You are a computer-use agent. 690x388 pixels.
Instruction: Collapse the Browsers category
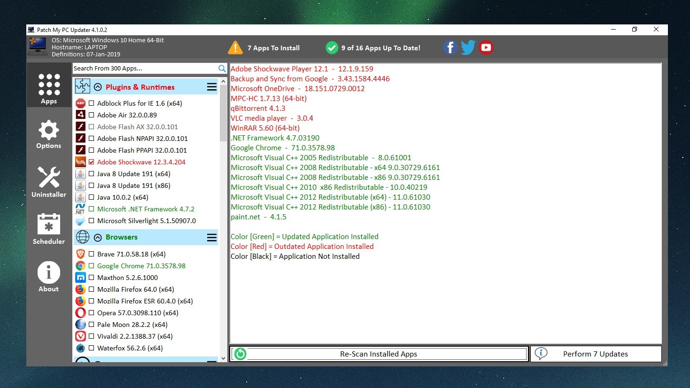click(x=98, y=237)
